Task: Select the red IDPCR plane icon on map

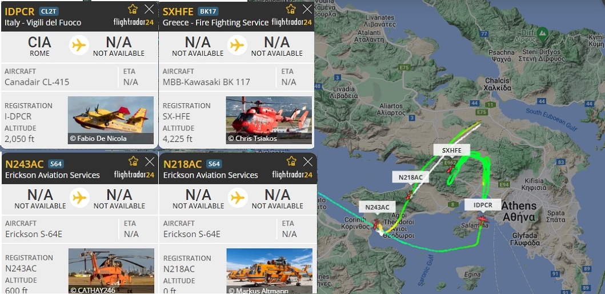Action: pos(482,219)
